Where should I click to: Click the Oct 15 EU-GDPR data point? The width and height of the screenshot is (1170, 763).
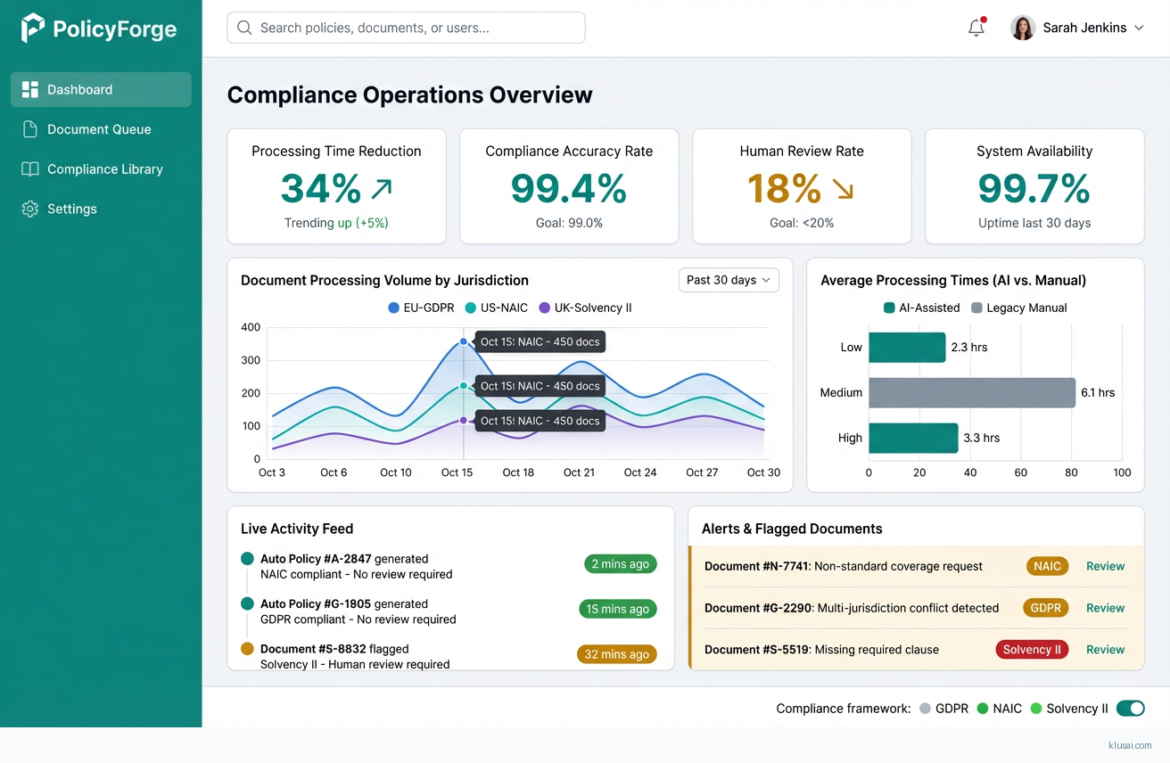tap(464, 341)
